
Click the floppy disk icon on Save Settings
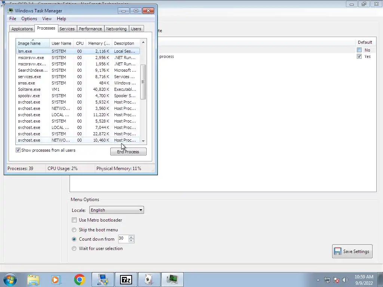338,251
